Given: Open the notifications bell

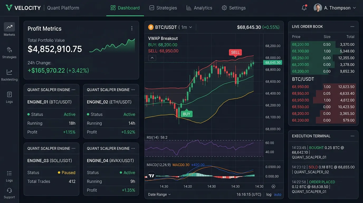Looking at the screenshot, I should 304,8.
